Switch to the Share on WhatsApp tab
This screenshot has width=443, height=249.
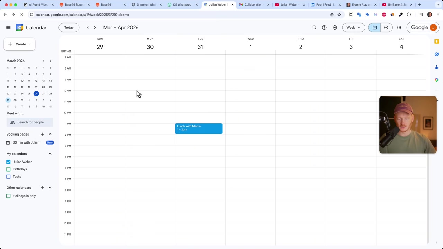(x=146, y=4)
